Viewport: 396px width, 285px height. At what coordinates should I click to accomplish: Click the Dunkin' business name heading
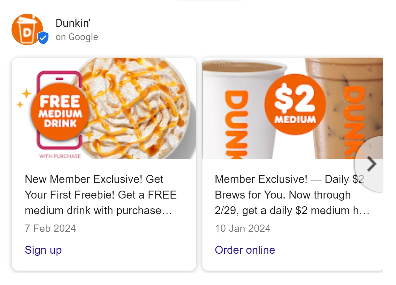coord(73,23)
